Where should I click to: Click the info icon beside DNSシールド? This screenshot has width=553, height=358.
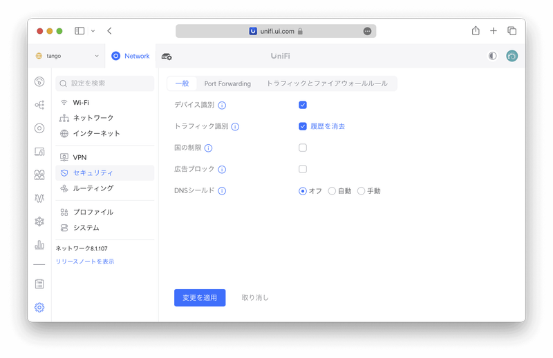(223, 191)
